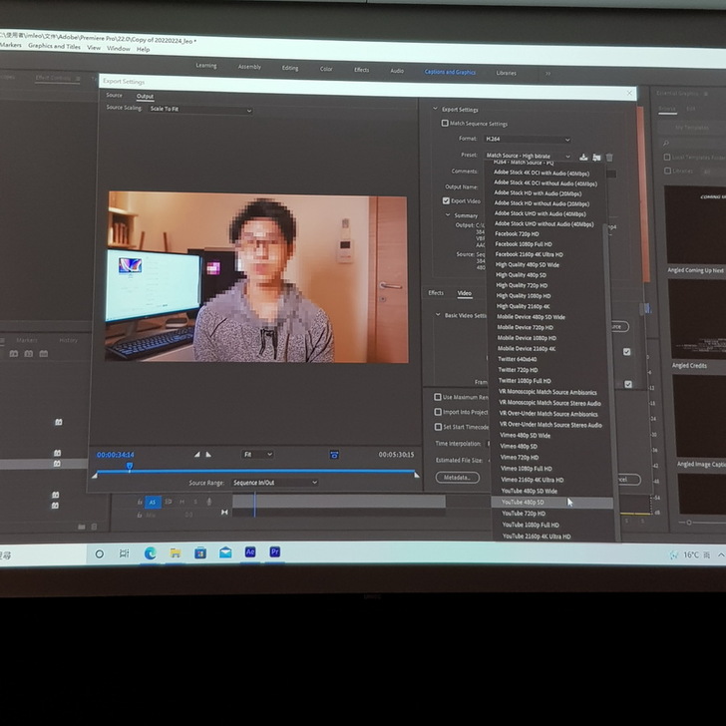Import a preset using folder icon
This screenshot has height=726, width=726.
(596, 158)
